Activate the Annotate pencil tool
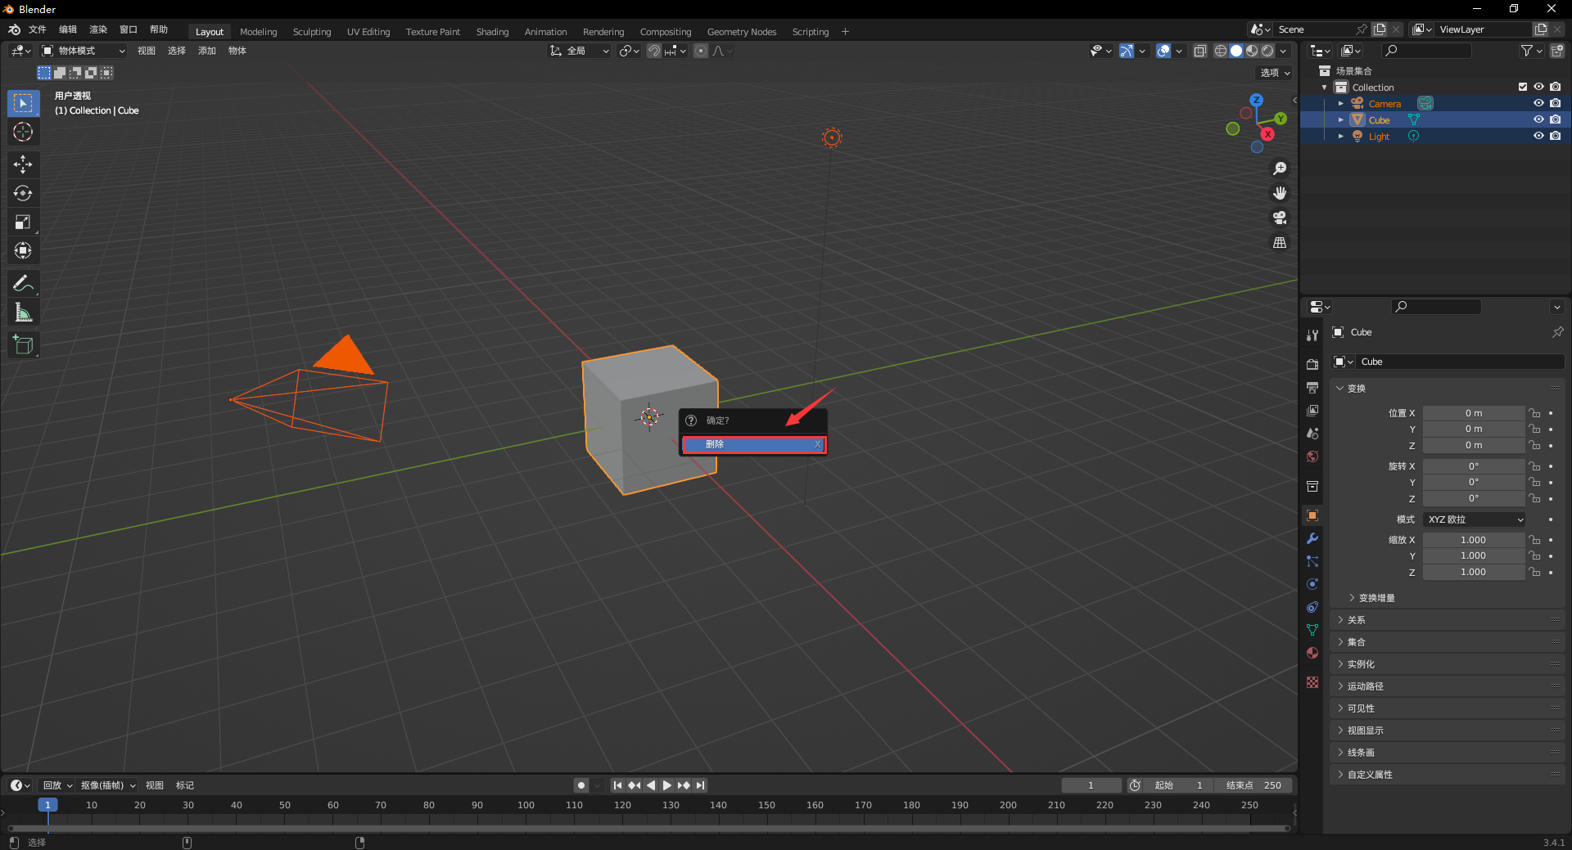The width and height of the screenshot is (1572, 850). point(23,284)
